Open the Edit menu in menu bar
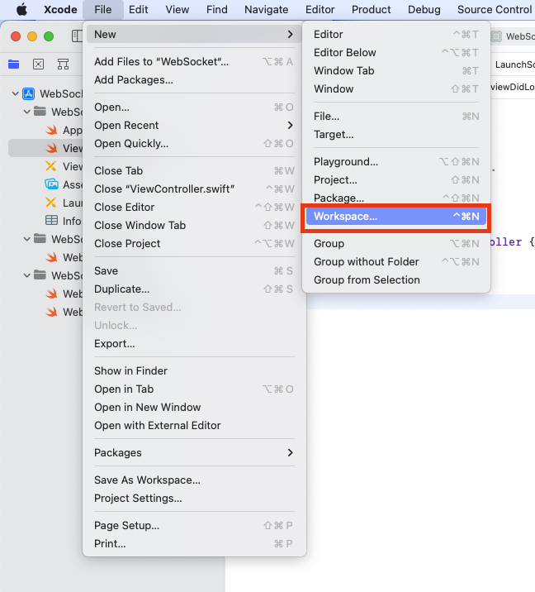This screenshot has width=535, height=592. pyautogui.click(x=139, y=9)
